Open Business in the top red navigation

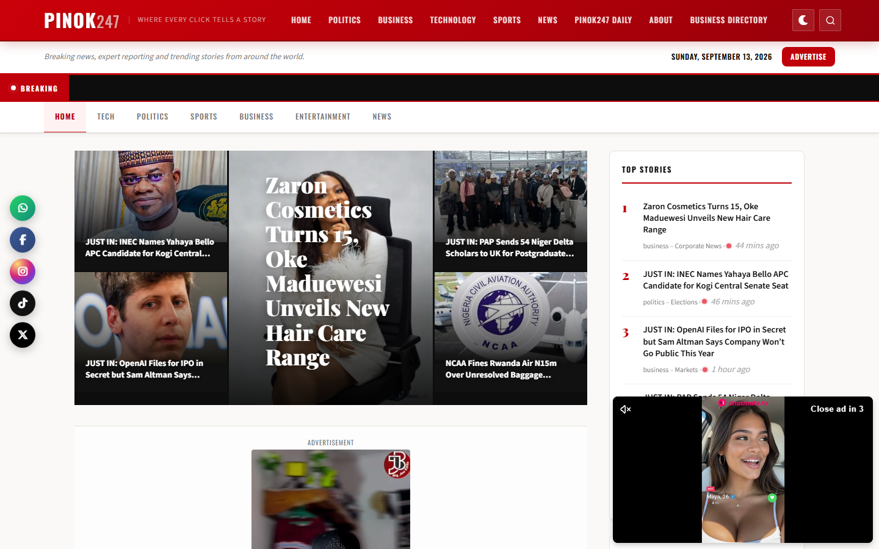coord(395,20)
